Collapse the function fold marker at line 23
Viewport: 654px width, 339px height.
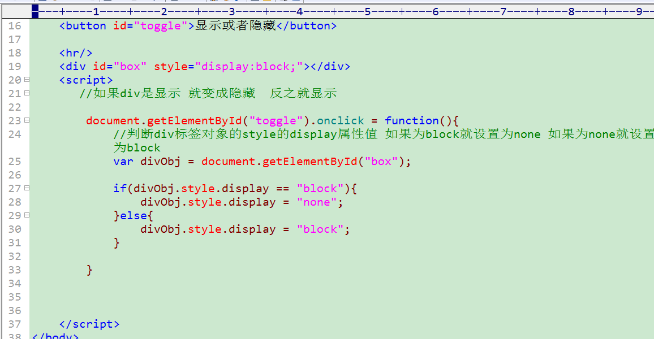tap(27, 120)
